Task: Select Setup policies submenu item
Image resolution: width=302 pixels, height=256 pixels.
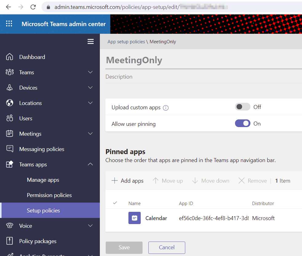Action: coord(50,210)
